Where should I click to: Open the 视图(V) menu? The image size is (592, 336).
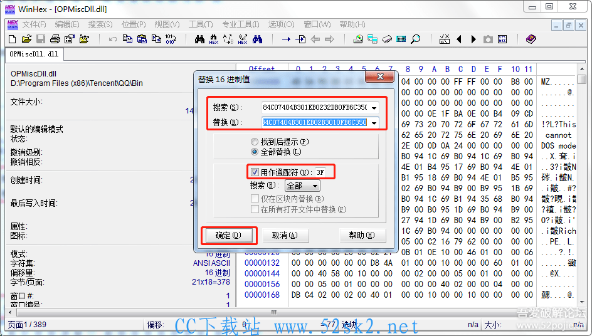pyautogui.click(x=167, y=24)
